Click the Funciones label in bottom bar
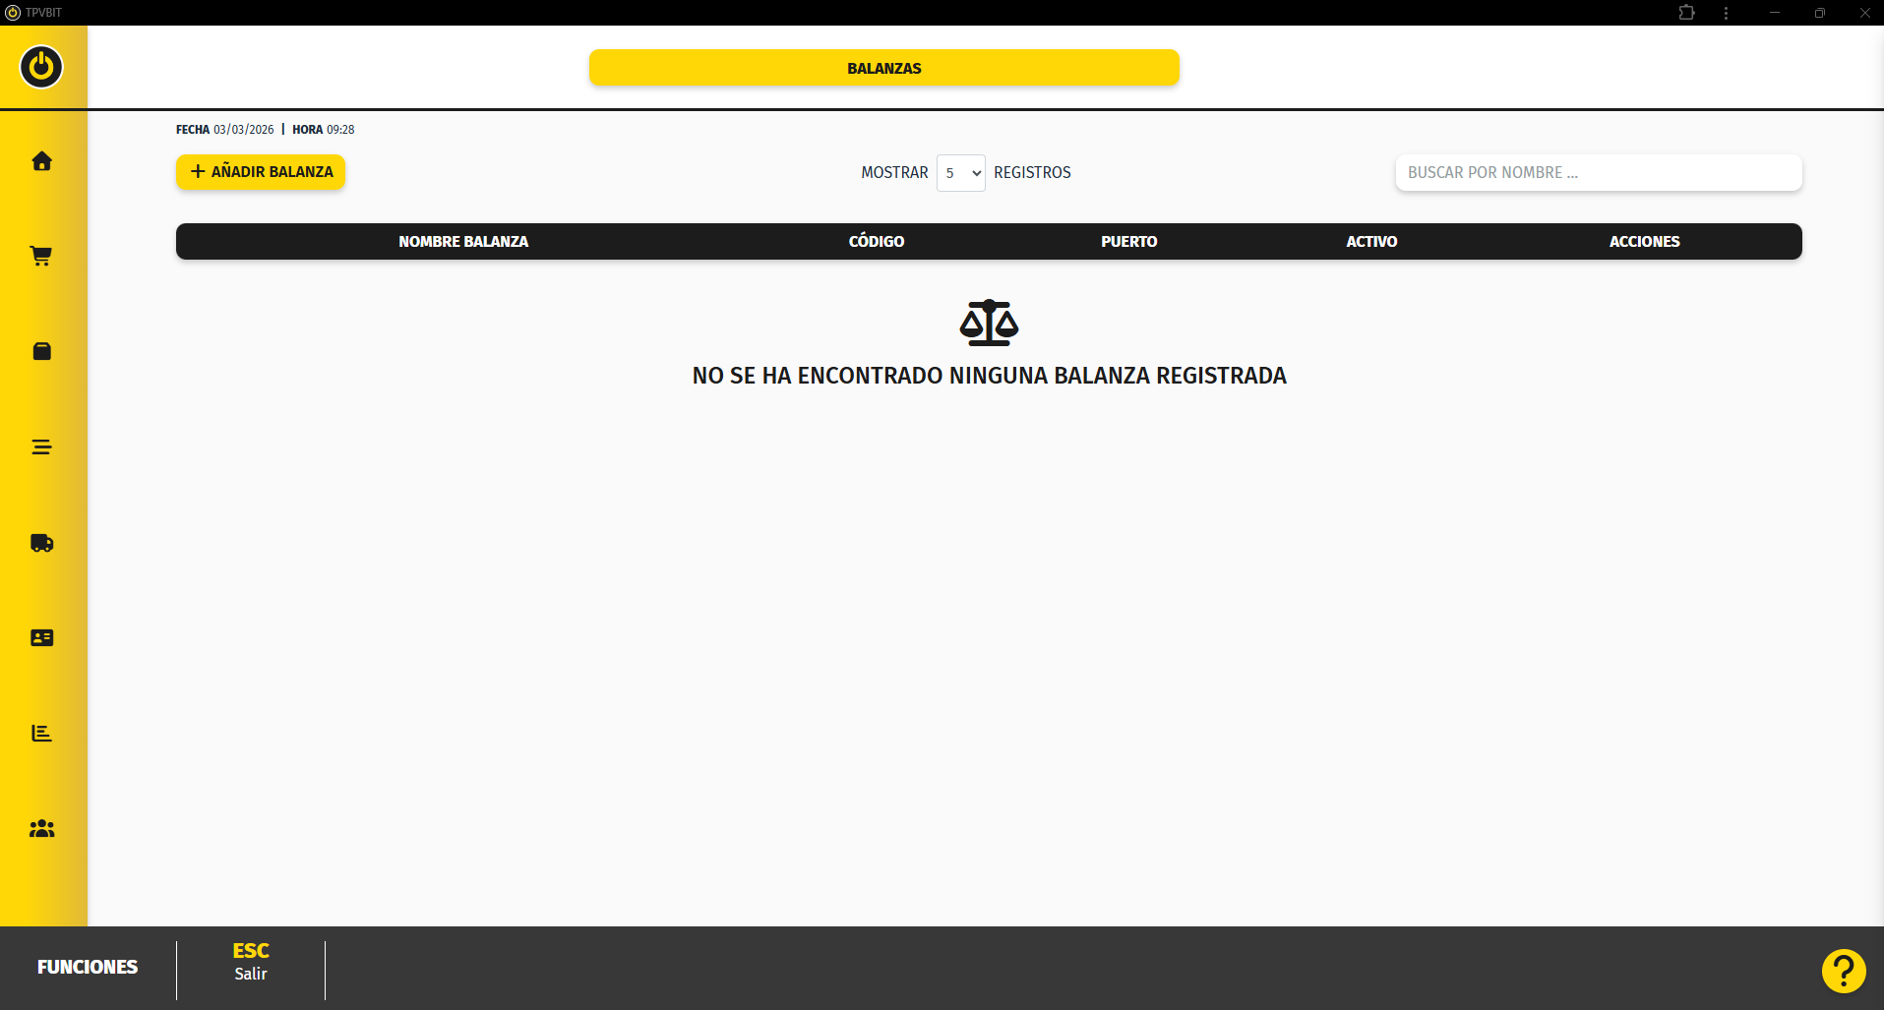Screen dimensions: 1884x1010 tap(88, 967)
